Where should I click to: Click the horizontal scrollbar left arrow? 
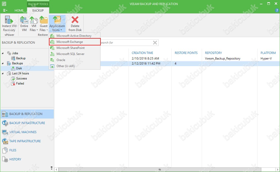click(x=56, y=169)
